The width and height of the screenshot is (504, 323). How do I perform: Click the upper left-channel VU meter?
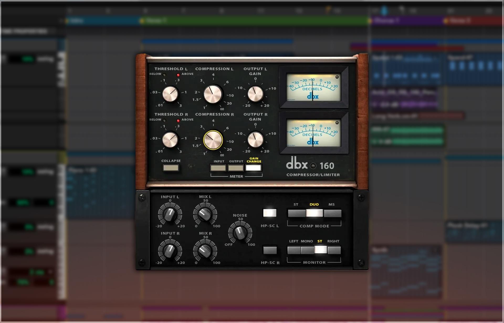tap(314, 87)
